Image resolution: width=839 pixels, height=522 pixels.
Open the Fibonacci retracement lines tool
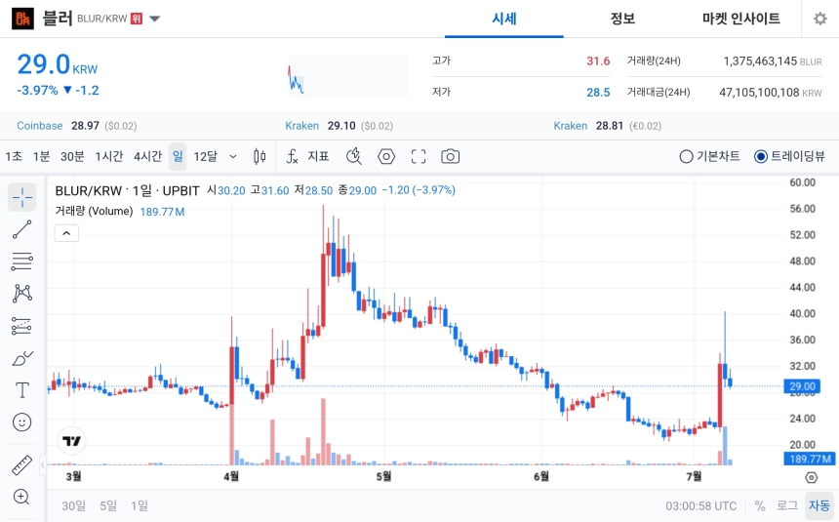(x=21, y=261)
